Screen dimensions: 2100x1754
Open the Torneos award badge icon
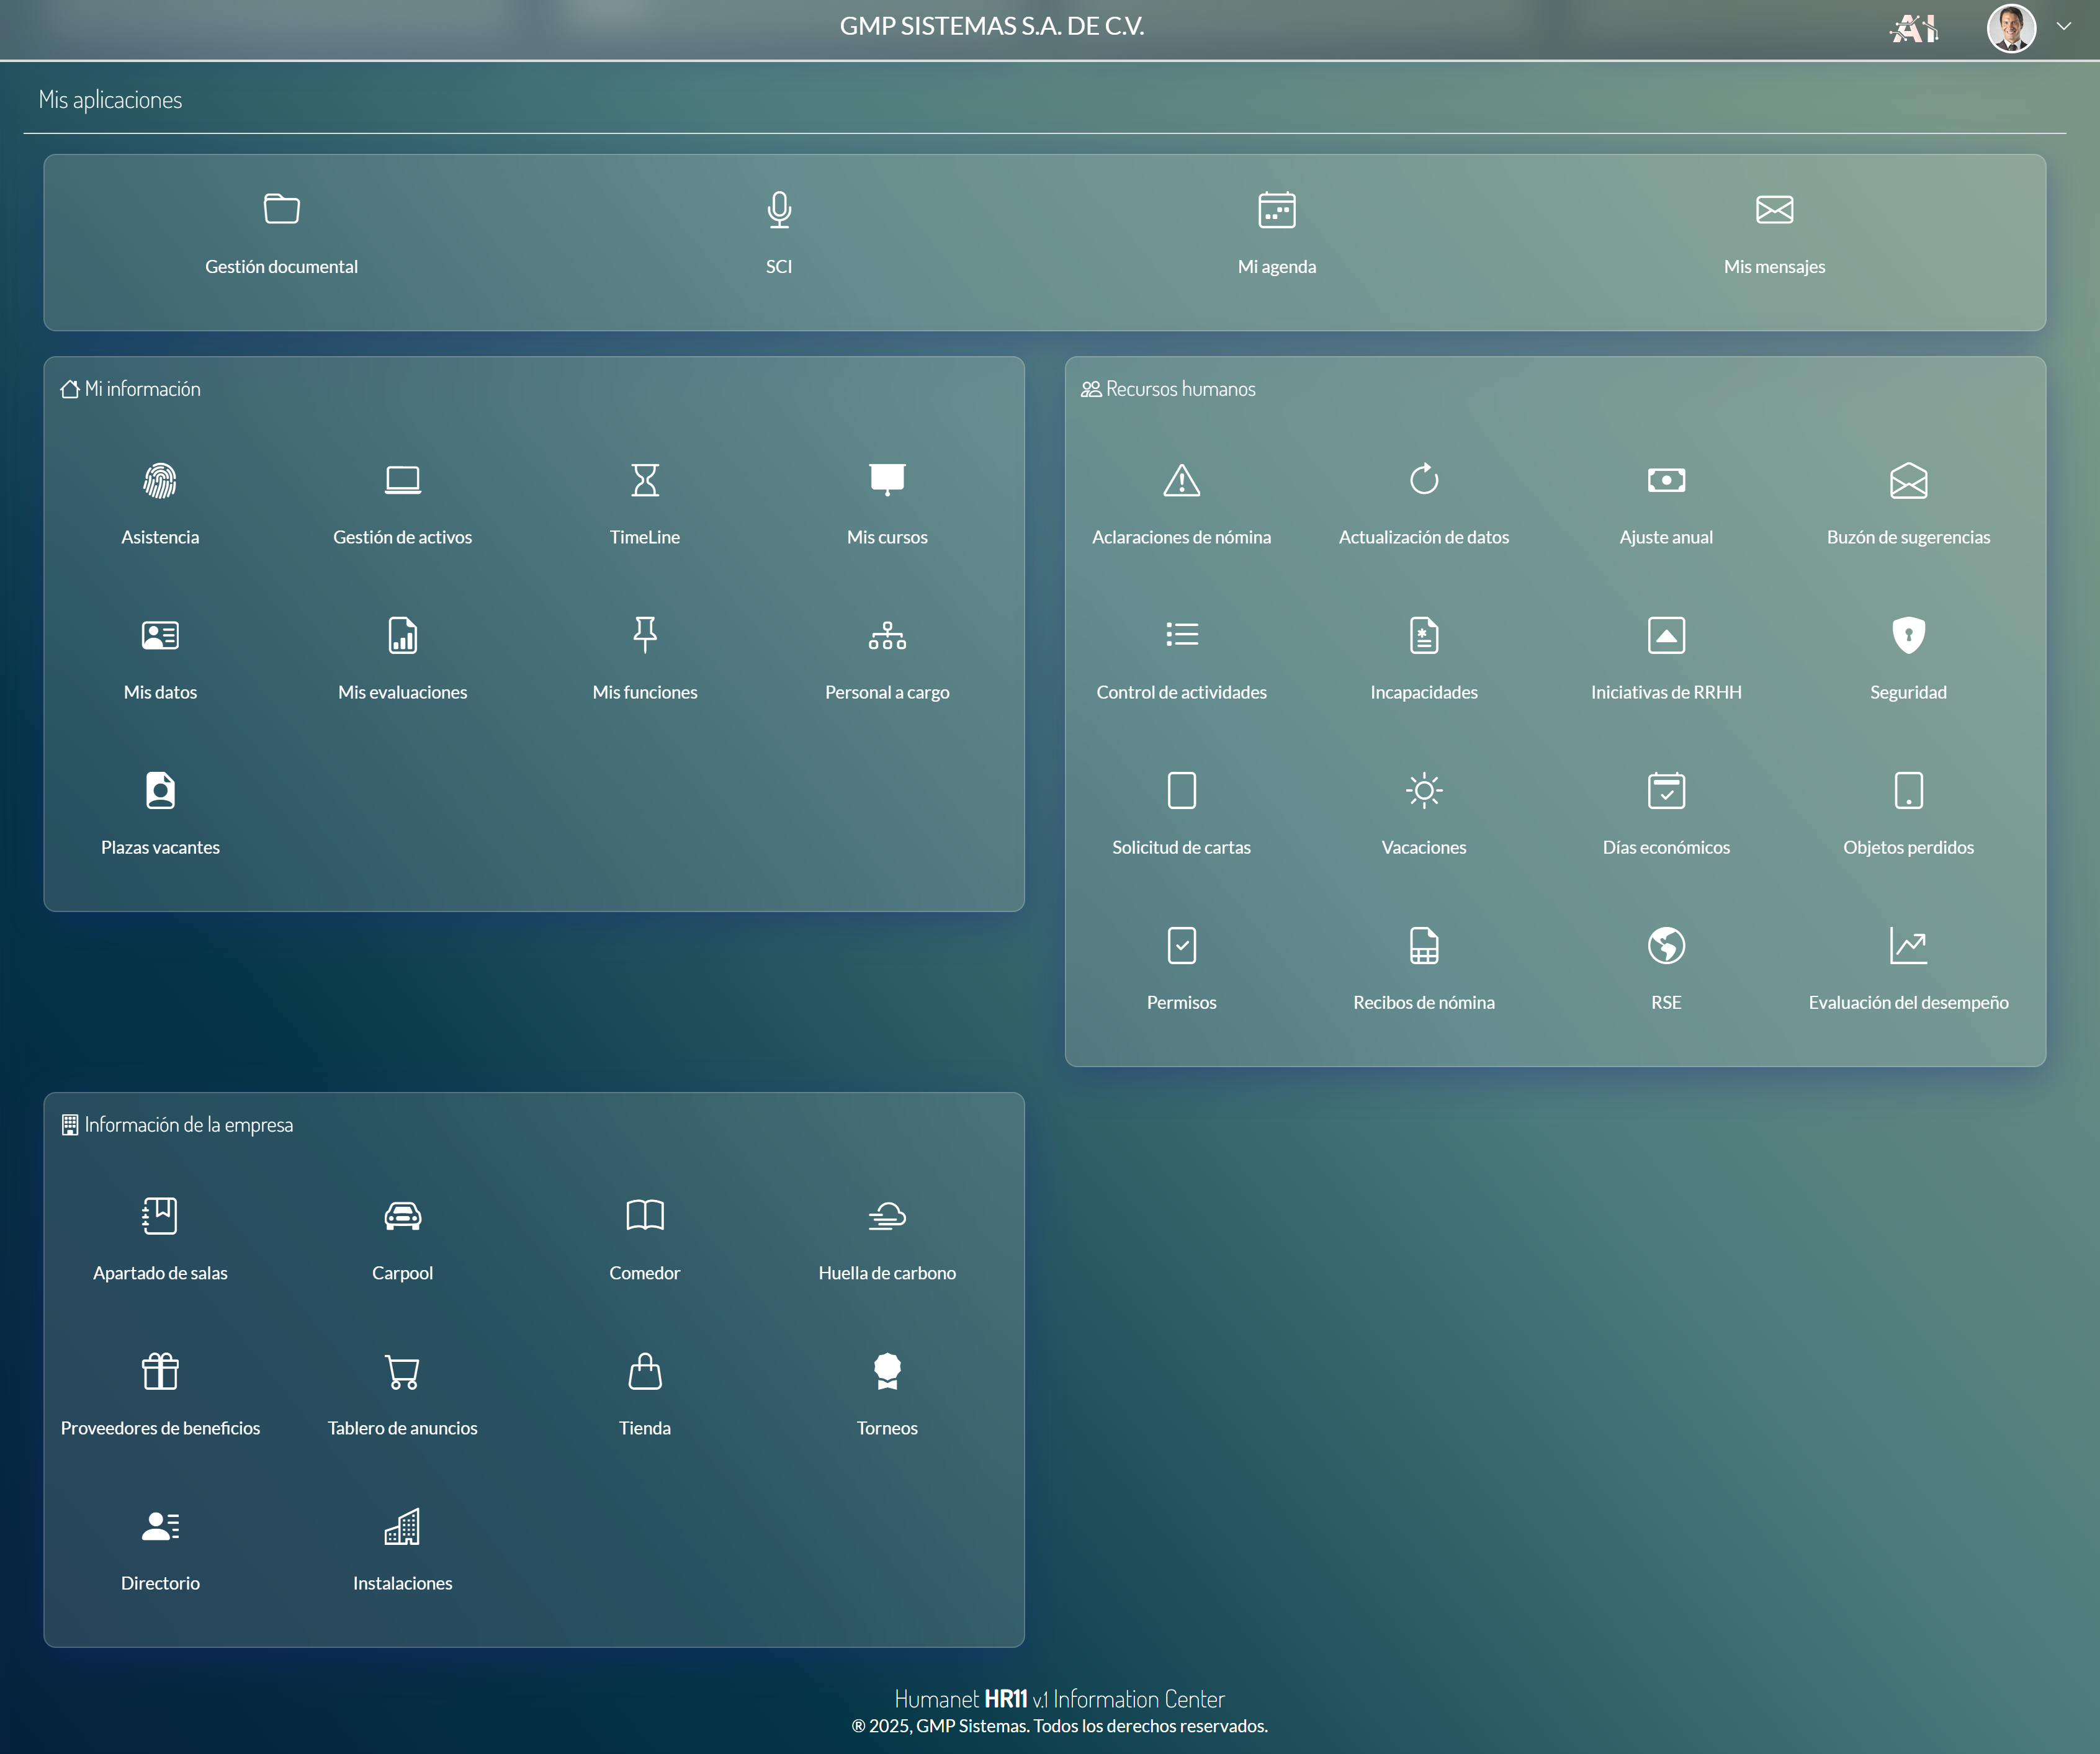(x=887, y=1372)
